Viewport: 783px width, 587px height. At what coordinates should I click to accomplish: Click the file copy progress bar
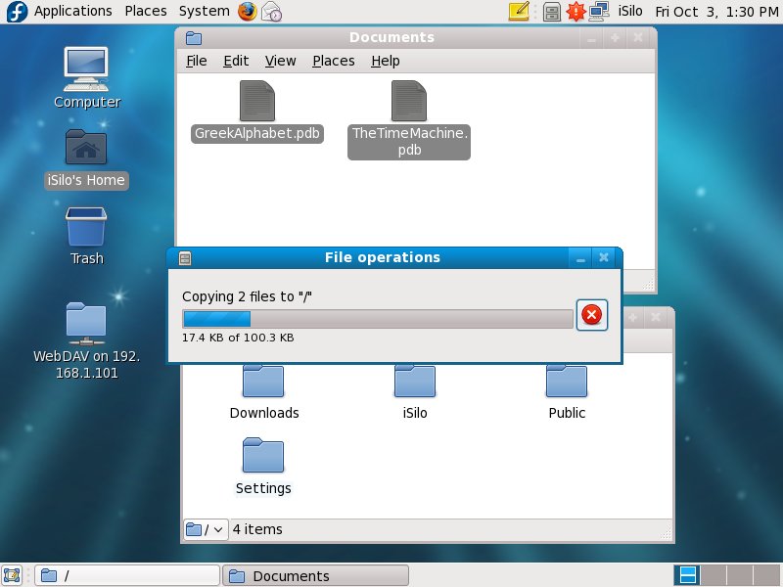pos(377,319)
